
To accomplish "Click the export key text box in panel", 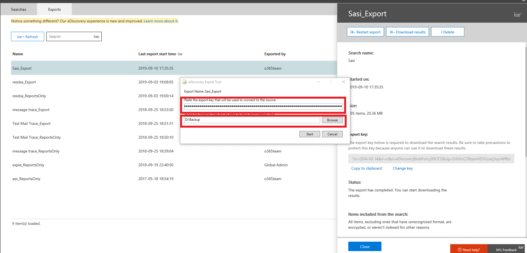I will click(x=431, y=159).
